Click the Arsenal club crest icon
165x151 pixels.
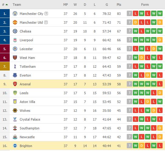pos(15,84)
